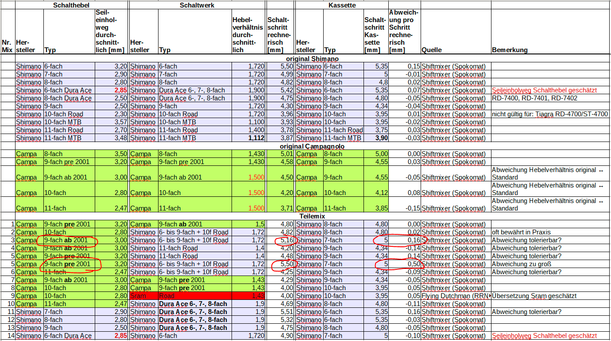
Task: Click the 'original Shimano' section heading
Action: click(x=312, y=58)
